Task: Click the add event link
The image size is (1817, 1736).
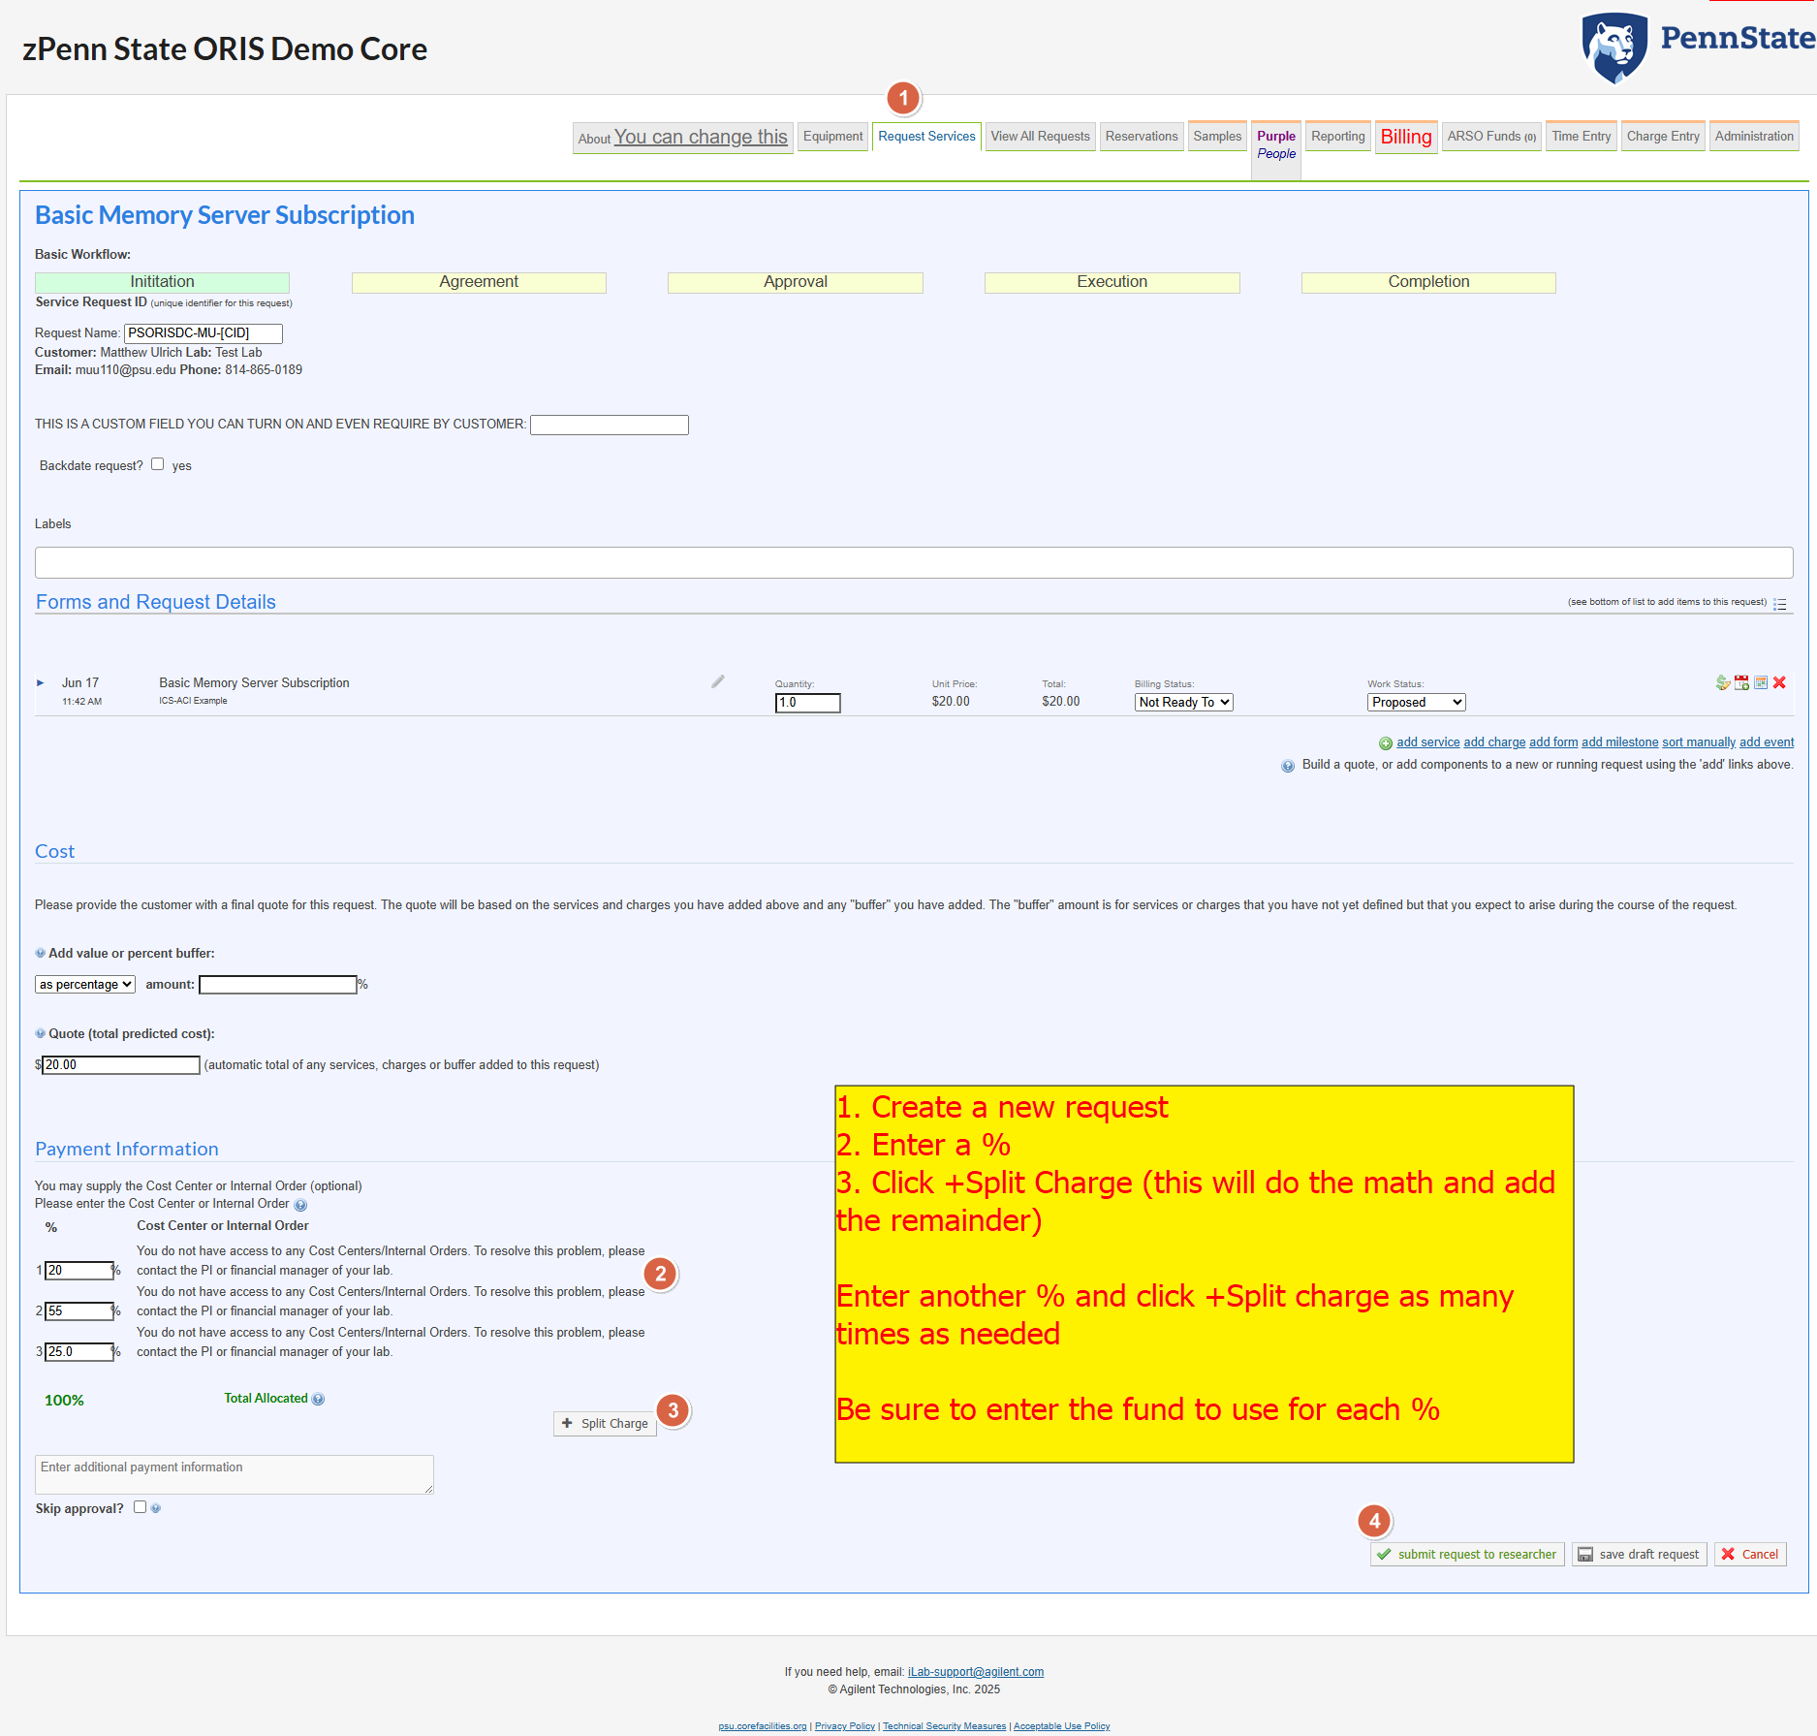Action: (1767, 742)
